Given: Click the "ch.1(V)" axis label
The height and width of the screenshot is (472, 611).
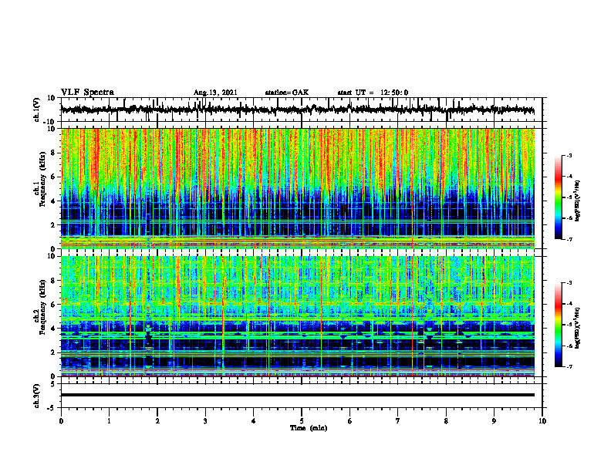Looking at the screenshot, I should [x=37, y=110].
